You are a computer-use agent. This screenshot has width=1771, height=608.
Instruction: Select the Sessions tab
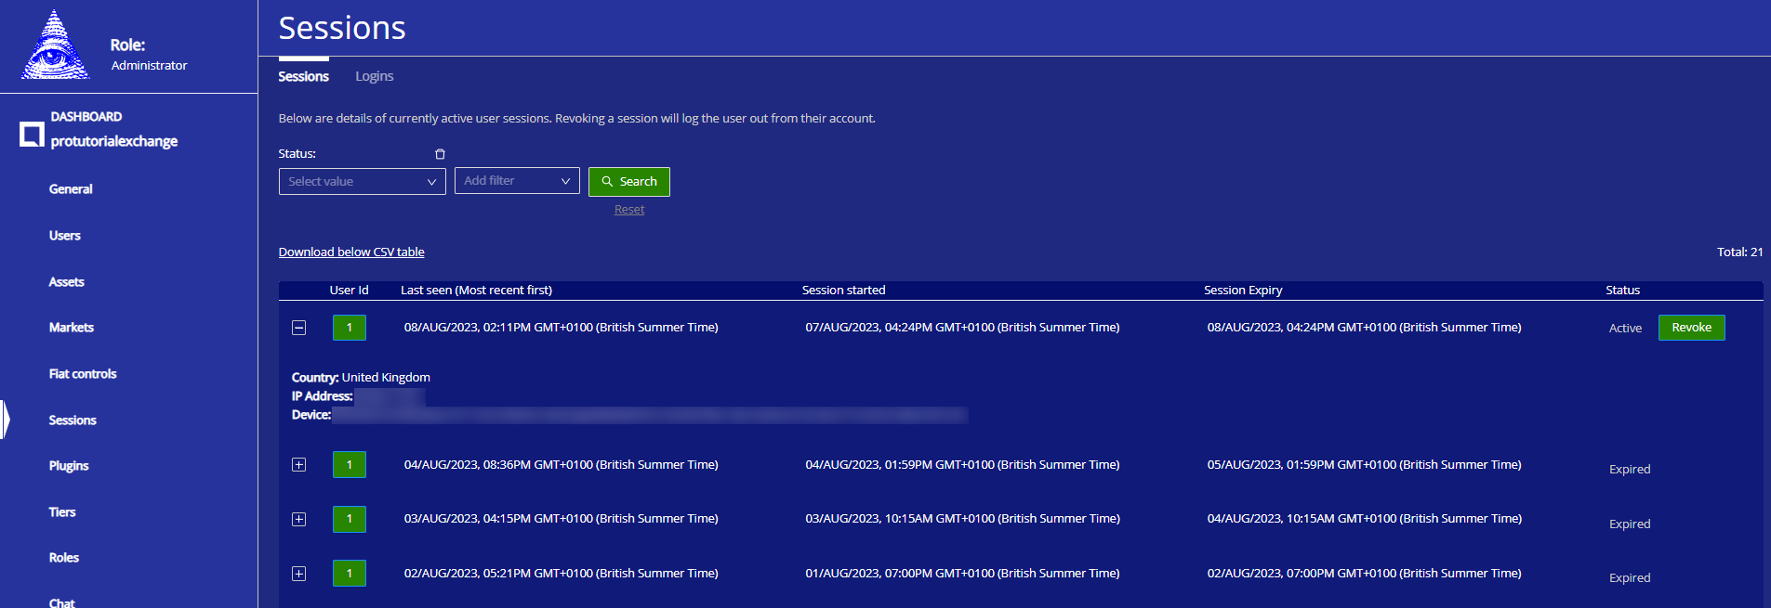point(303,76)
